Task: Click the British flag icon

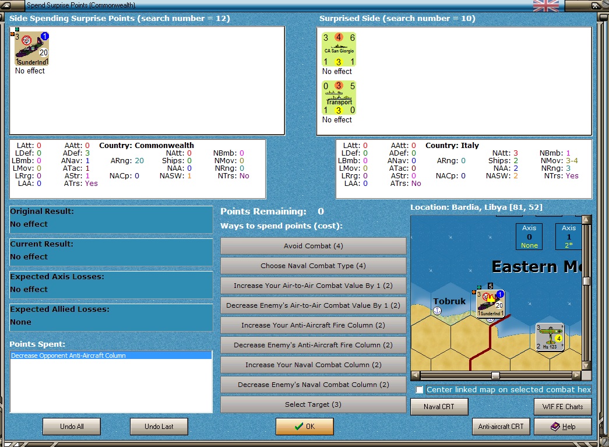Action: pyautogui.click(x=545, y=6)
